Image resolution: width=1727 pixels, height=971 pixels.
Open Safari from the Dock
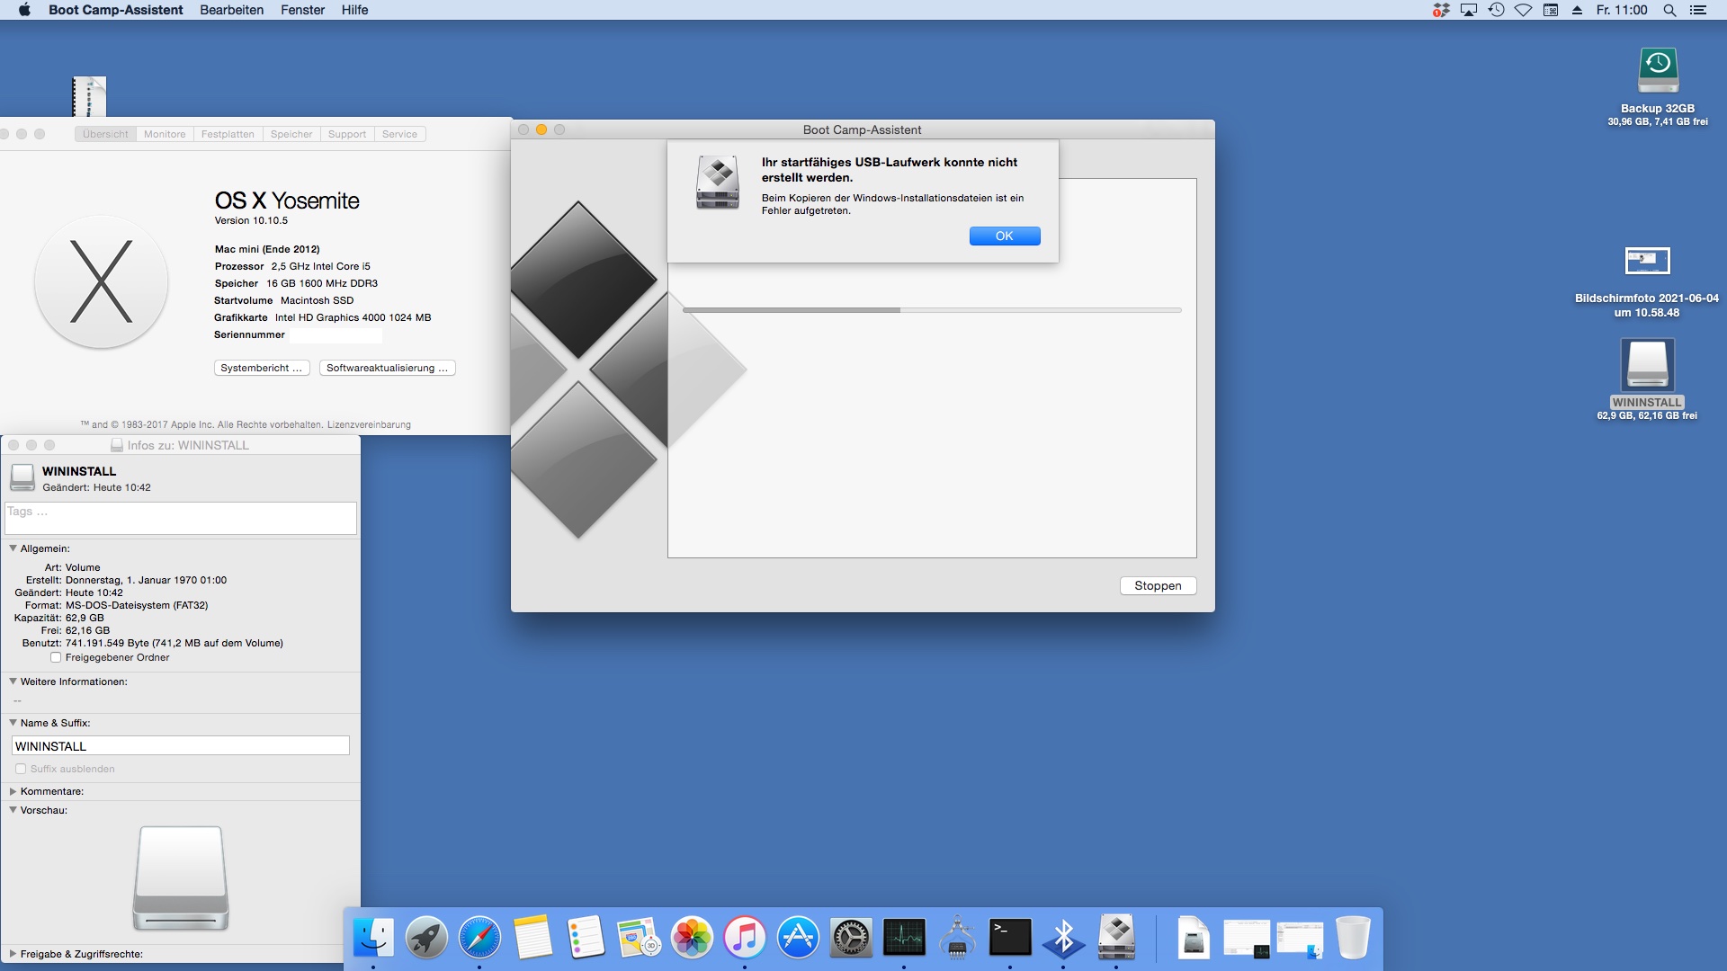click(479, 937)
